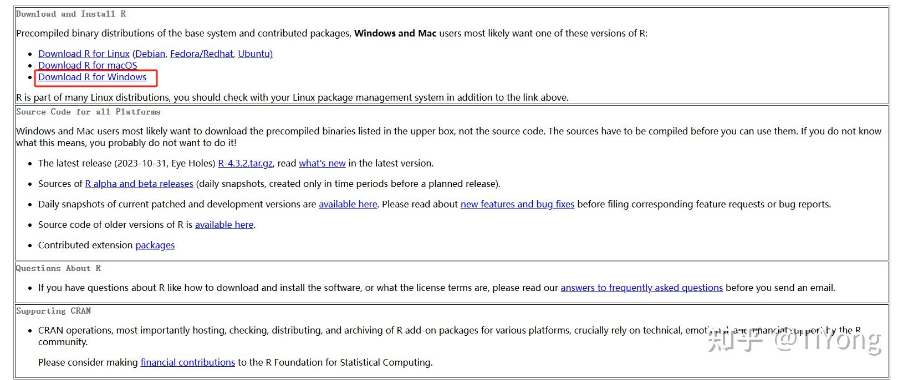Screen dimensions: 903x380
Task: Read new features and bug fixes
Action: pyautogui.click(x=517, y=204)
